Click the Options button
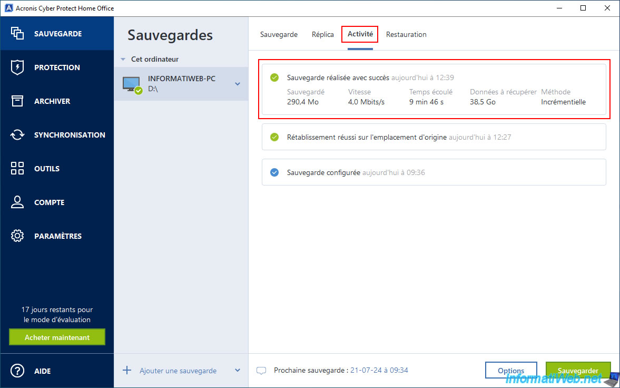The width and height of the screenshot is (620, 388). pyautogui.click(x=511, y=371)
